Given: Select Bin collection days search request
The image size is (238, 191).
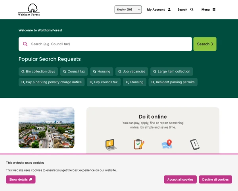Looking at the screenshot, I should tap(38, 72).
